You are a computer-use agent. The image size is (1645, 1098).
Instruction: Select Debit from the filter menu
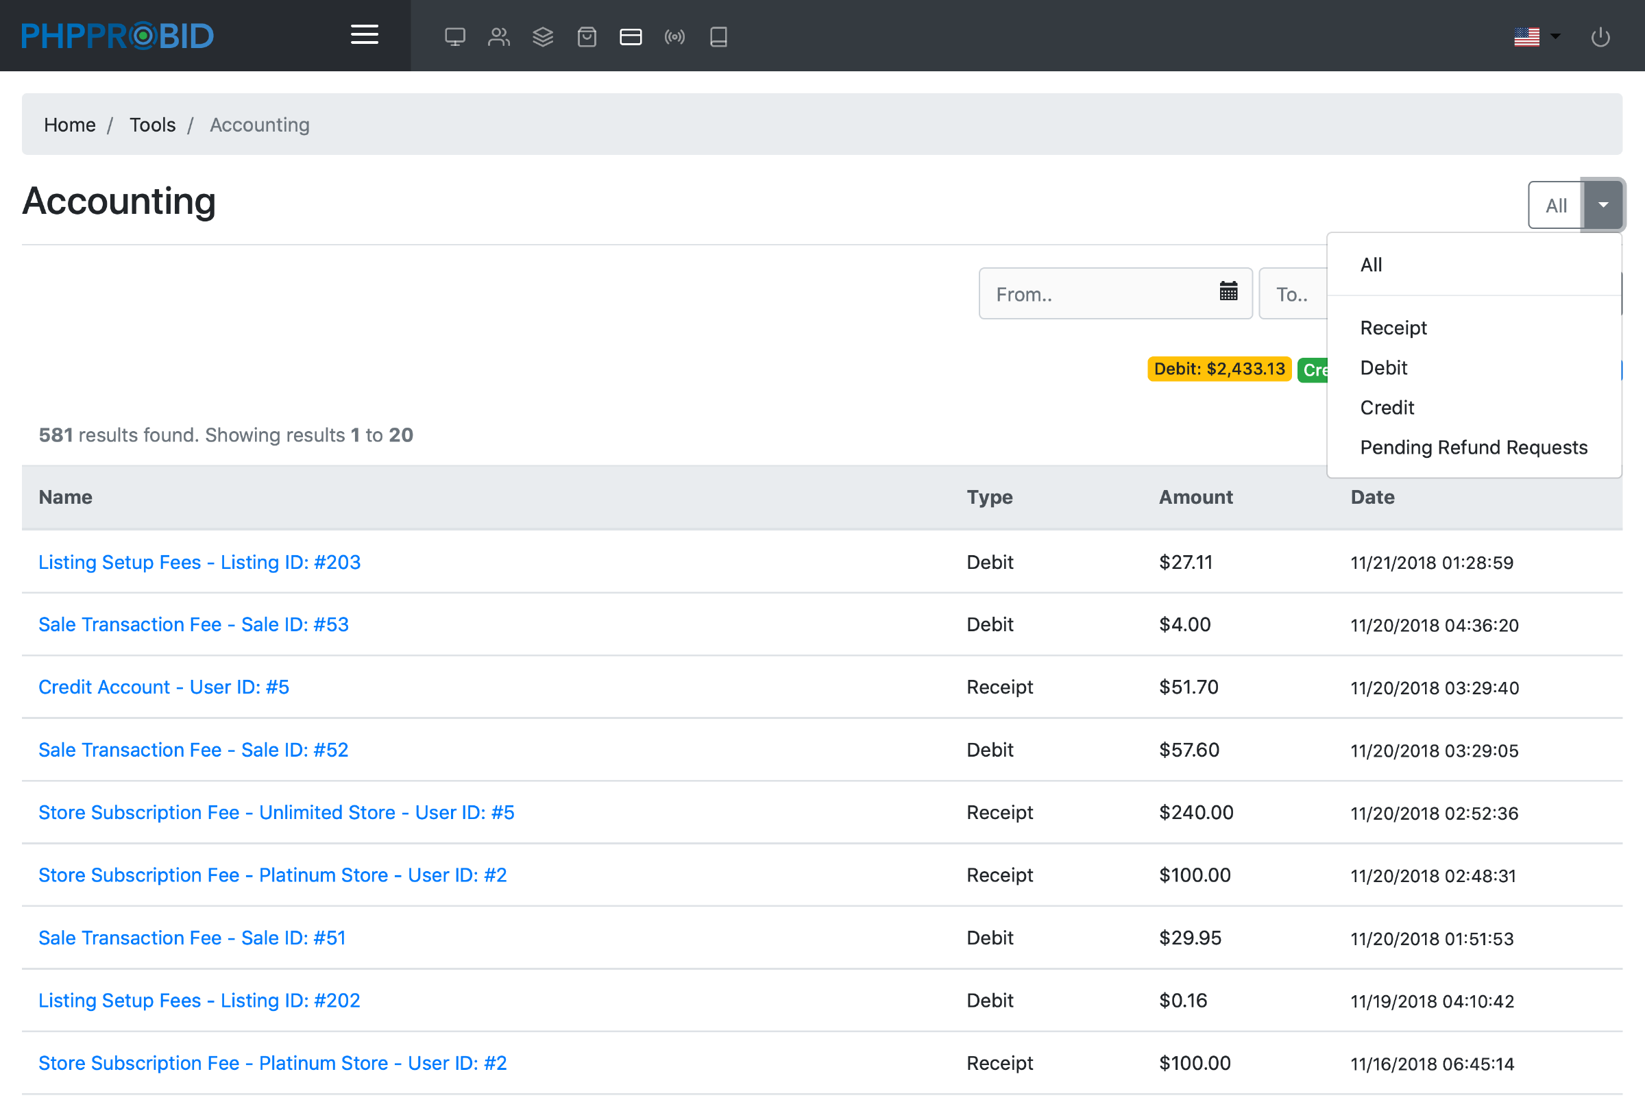(1383, 367)
